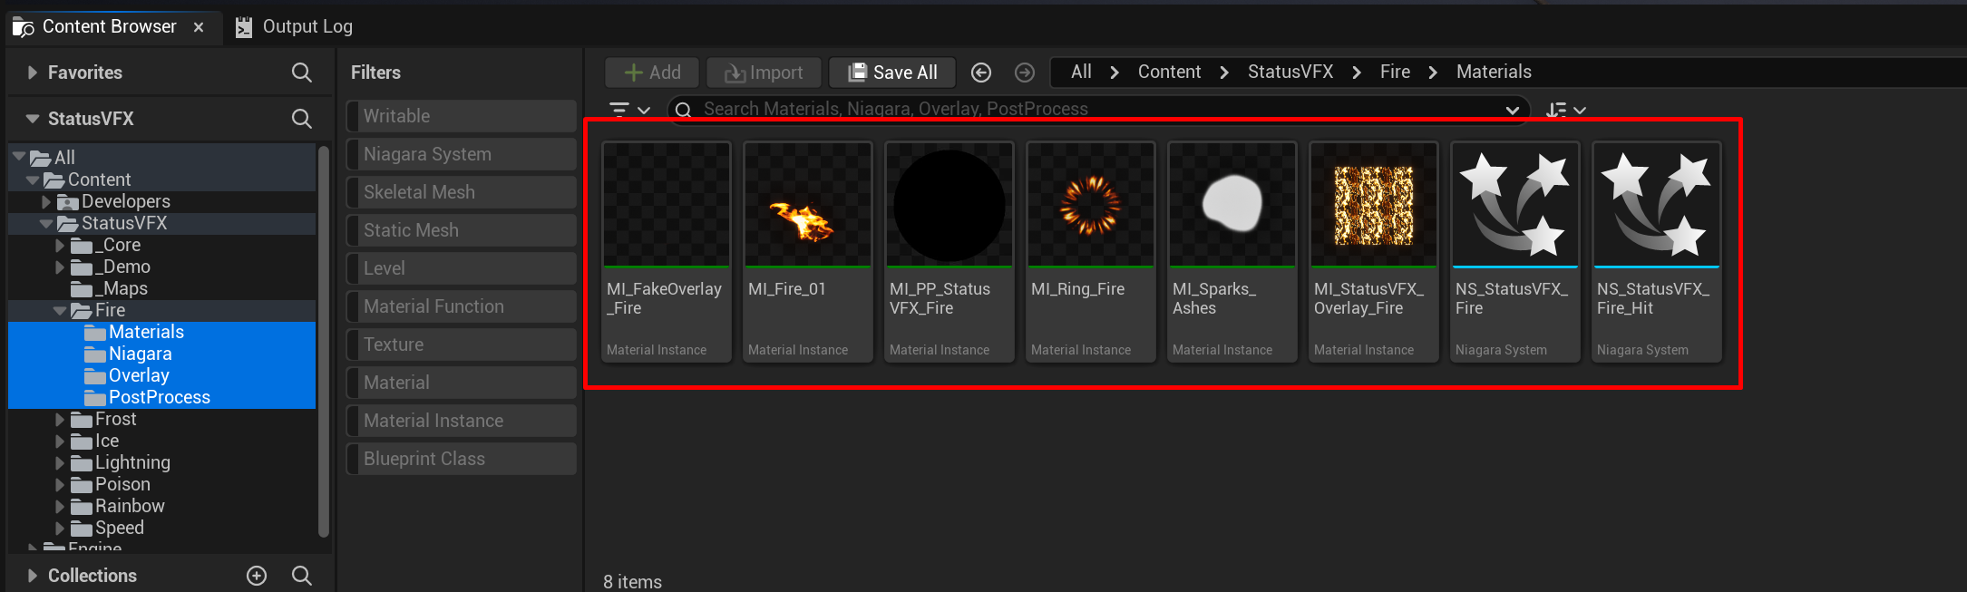Viewport: 1967px width, 592px height.
Task: Click the search icon in Favorites header
Action: point(301,73)
